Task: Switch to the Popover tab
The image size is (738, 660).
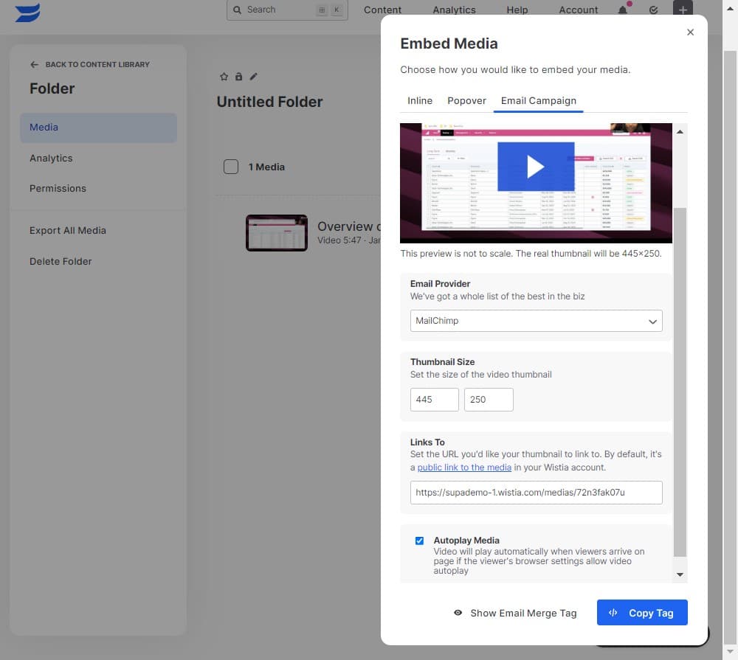Action: click(x=466, y=100)
